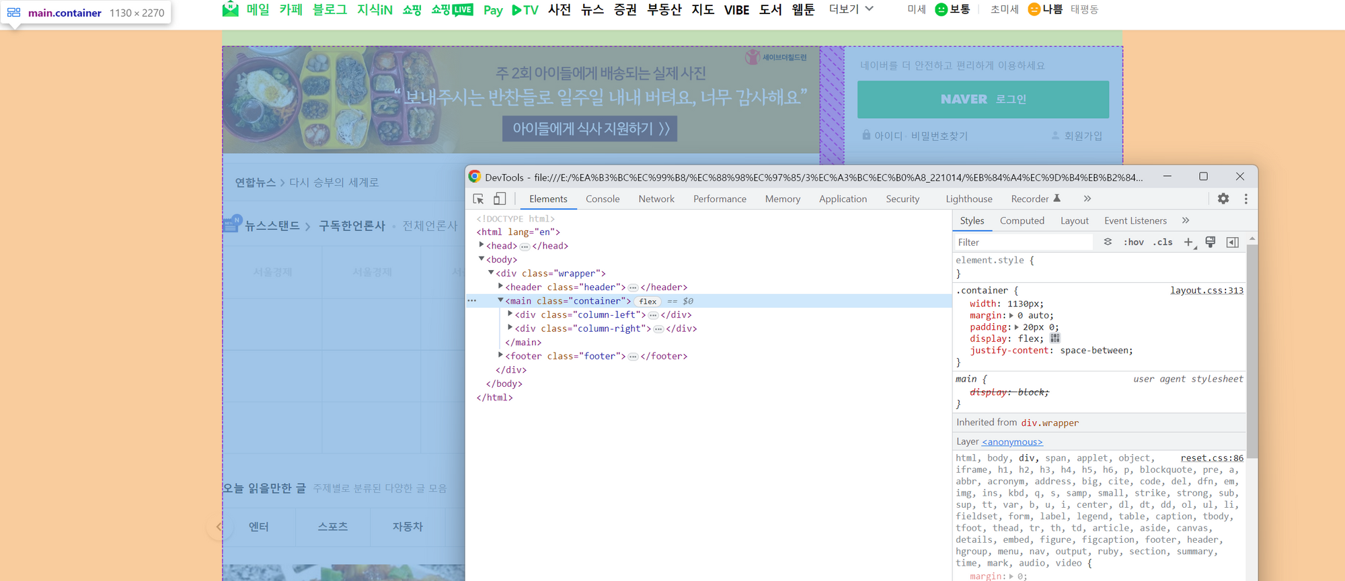Viewport: 1345px width, 581px height.
Task: Click the 연합뉴스 news link
Action: point(255,182)
